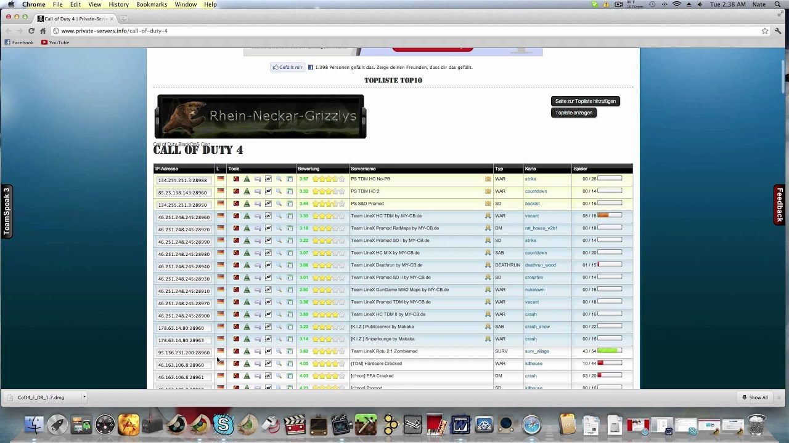Open the 'nuketown' map link
Image resolution: width=789 pixels, height=443 pixels.
coord(534,290)
